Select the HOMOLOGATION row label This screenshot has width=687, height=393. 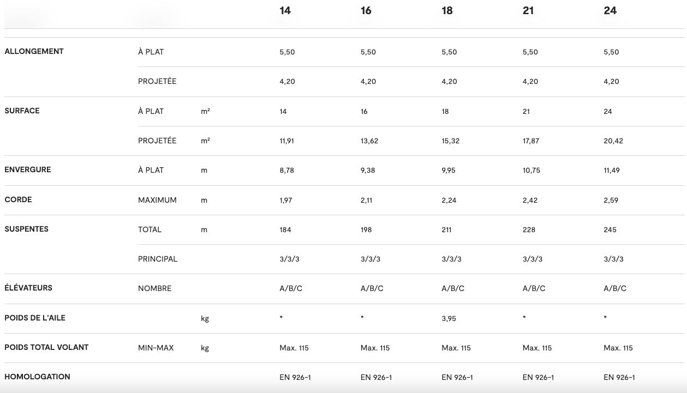pyautogui.click(x=37, y=377)
